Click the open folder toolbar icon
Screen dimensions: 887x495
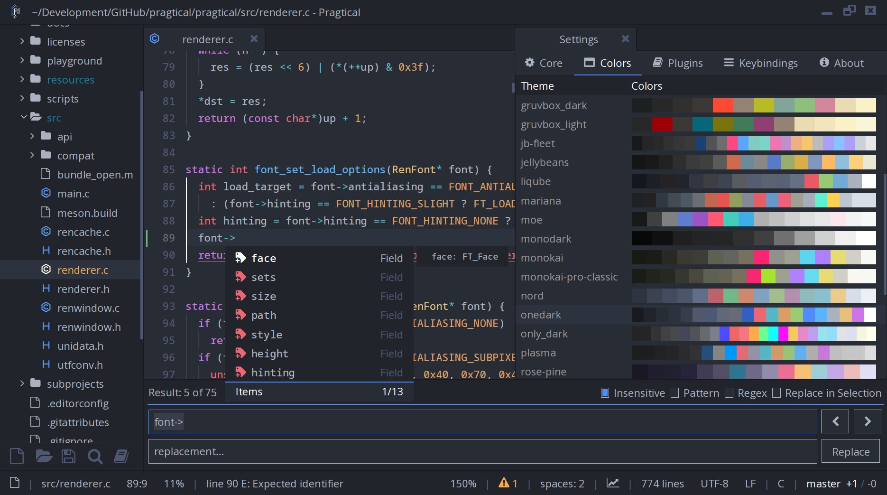pyautogui.click(x=44, y=456)
